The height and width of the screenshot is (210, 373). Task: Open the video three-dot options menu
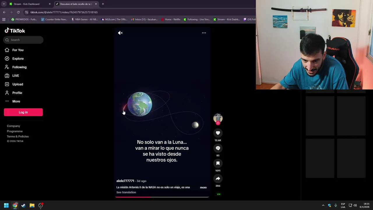[204, 33]
